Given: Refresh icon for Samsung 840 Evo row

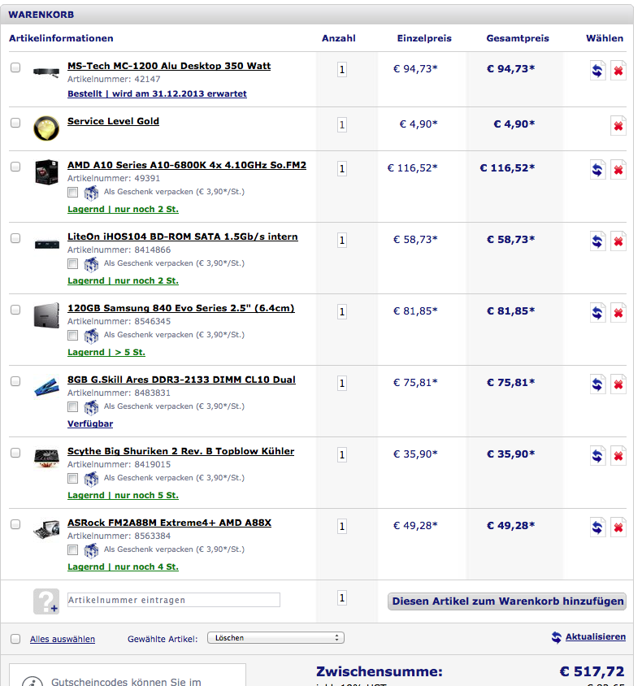Looking at the screenshot, I should pyautogui.click(x=597, y=312).
